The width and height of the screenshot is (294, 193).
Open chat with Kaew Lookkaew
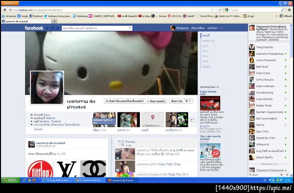(x=268, y=86)
